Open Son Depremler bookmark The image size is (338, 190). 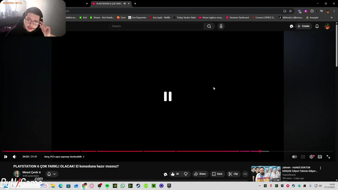coord(137,18)
